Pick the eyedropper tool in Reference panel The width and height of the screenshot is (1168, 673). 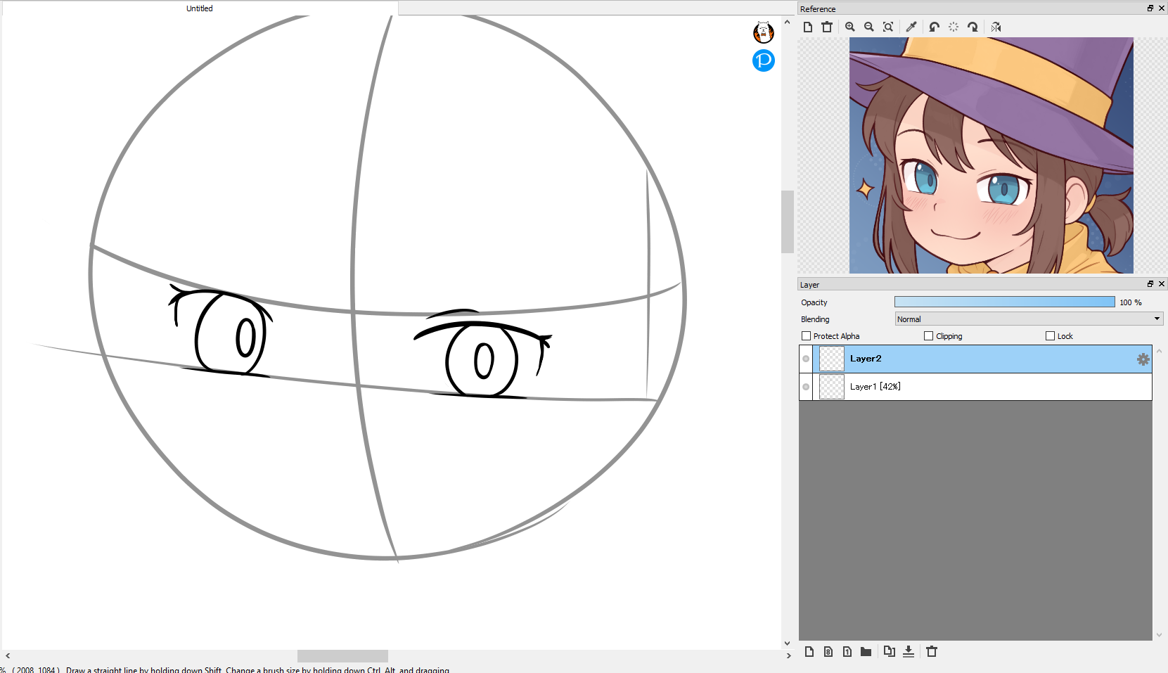coord(911,27)
